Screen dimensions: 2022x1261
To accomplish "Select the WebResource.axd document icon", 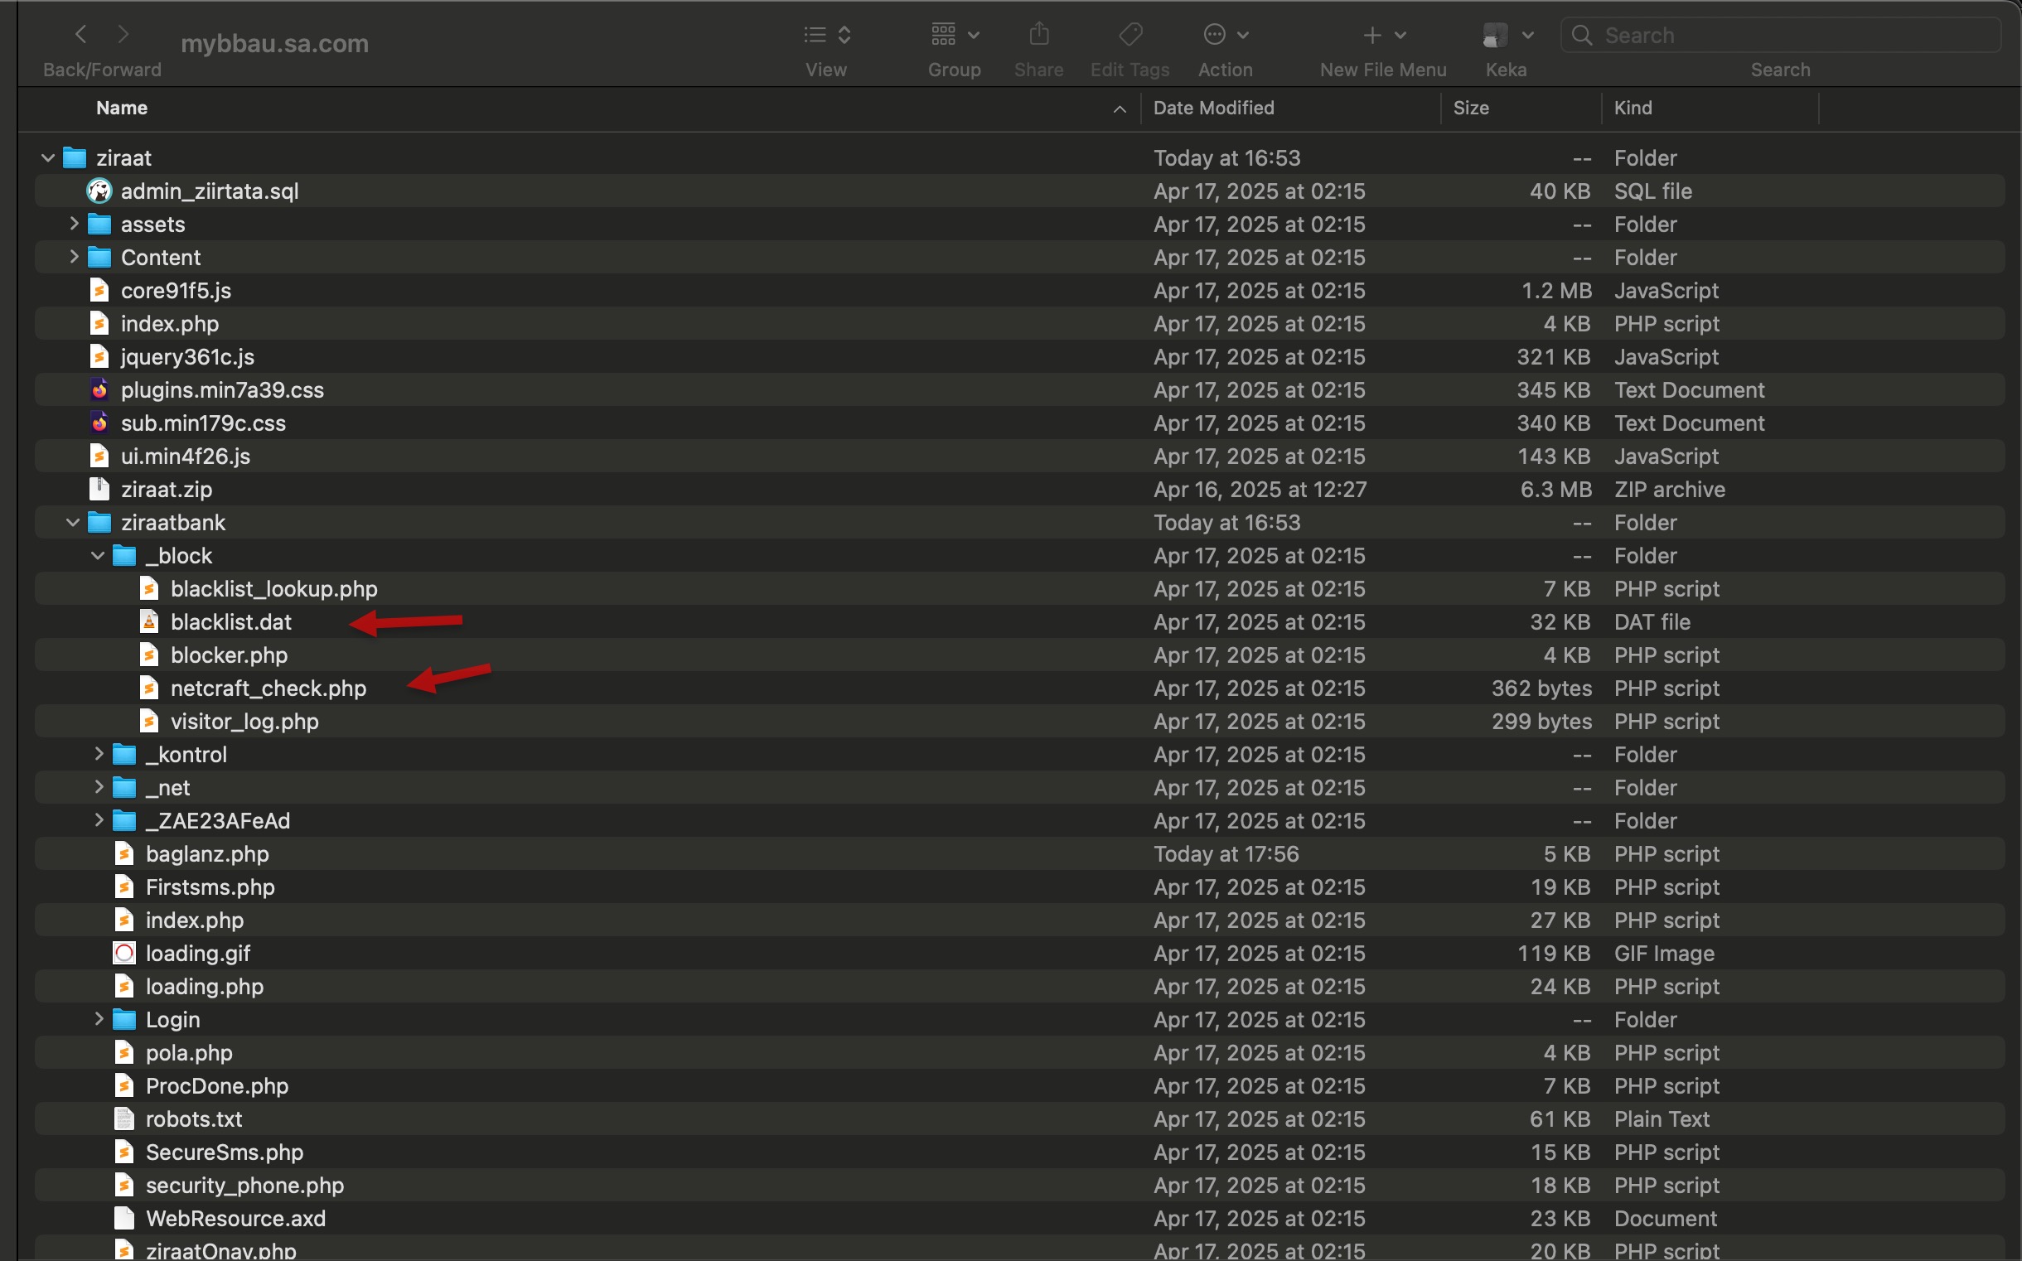I will click(124, 1219).
